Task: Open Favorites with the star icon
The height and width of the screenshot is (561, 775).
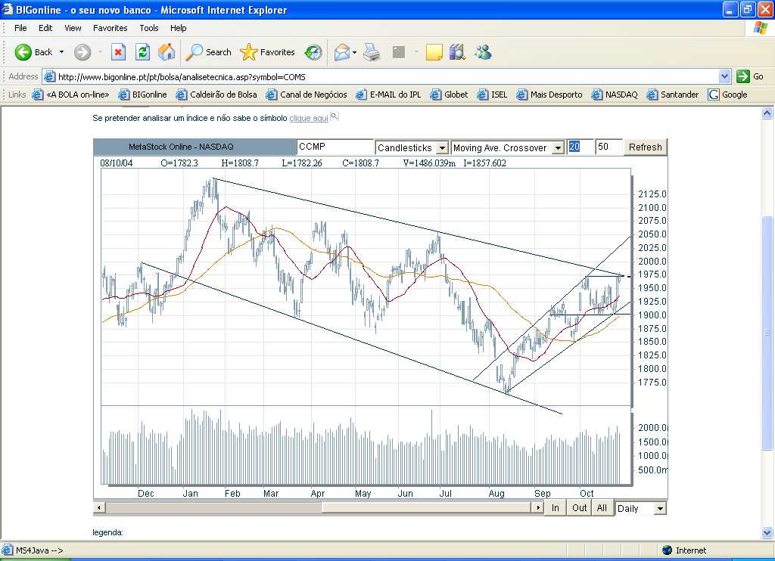Action: pos(267,52)
